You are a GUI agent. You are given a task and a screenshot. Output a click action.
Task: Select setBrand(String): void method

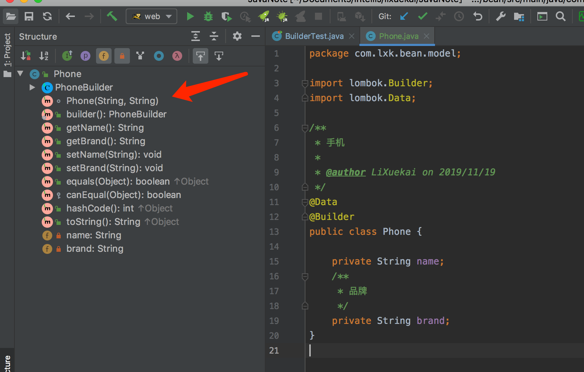point(114,168)
